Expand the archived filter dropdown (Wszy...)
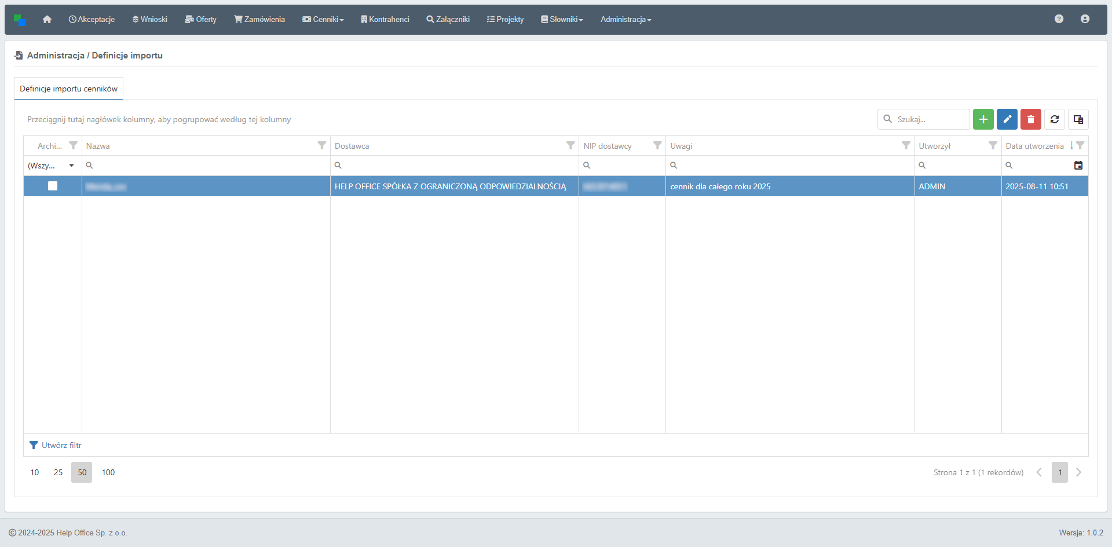The image size is (1112, 547). point(71,166)
